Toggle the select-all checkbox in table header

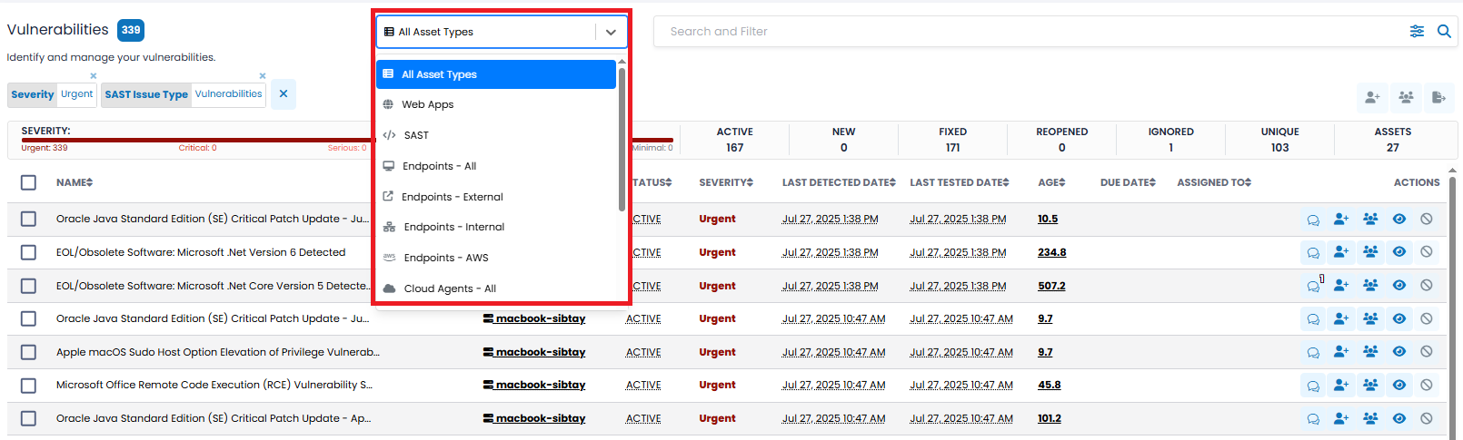point(28,182)
